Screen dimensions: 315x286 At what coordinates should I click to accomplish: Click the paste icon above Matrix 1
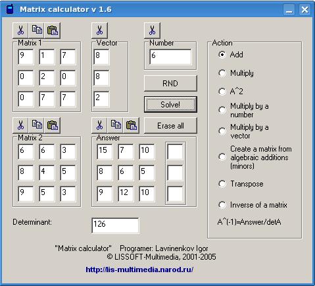point(53,30)
